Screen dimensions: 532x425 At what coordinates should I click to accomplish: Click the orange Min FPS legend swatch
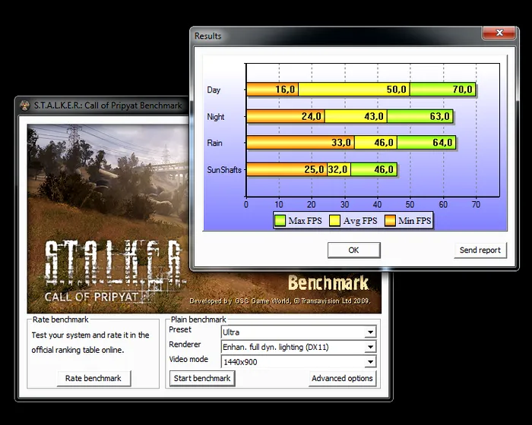390,221
